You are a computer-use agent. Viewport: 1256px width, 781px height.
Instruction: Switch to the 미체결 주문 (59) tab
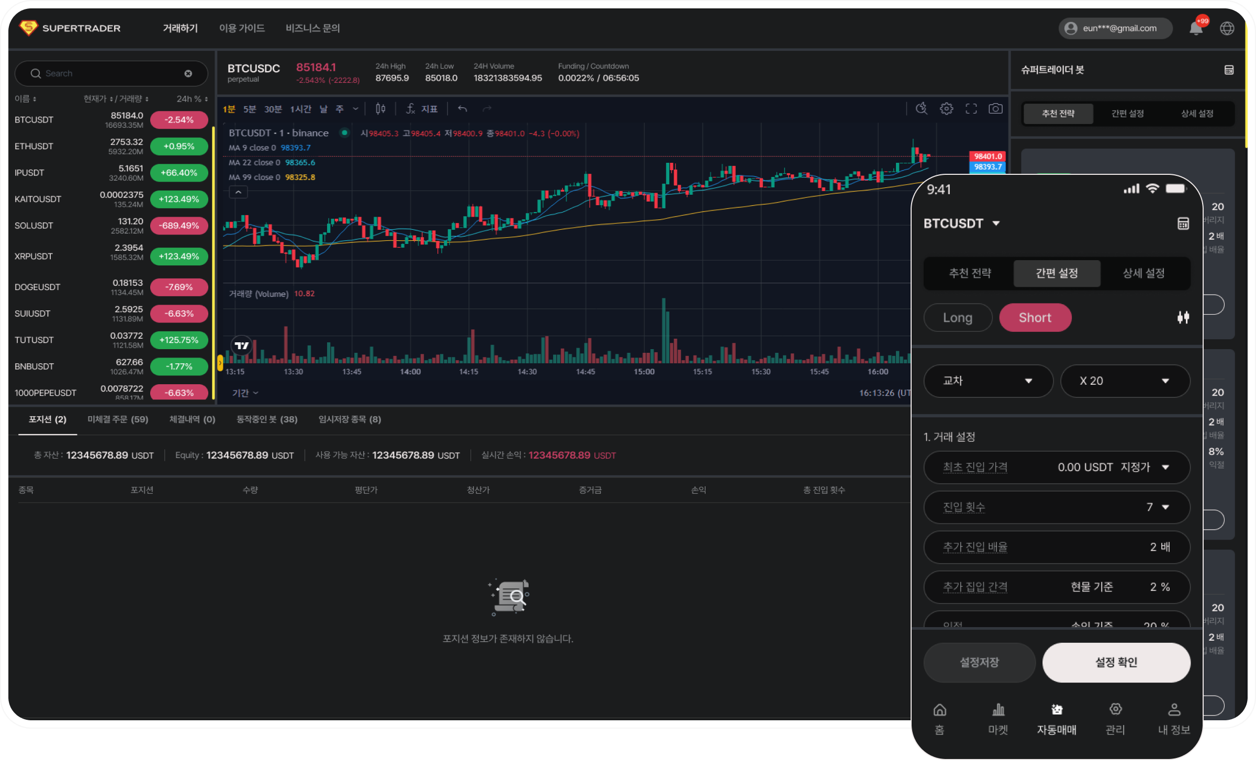pyautogui.click(x=118, y=419)
